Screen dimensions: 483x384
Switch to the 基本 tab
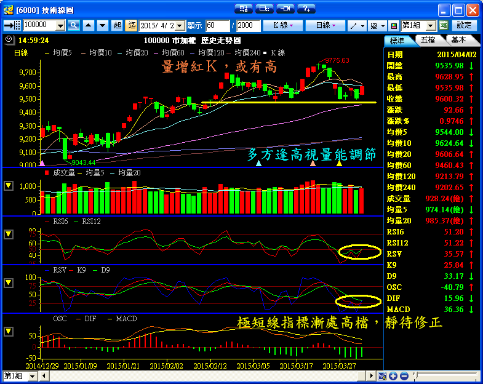[x=458, y=40]
